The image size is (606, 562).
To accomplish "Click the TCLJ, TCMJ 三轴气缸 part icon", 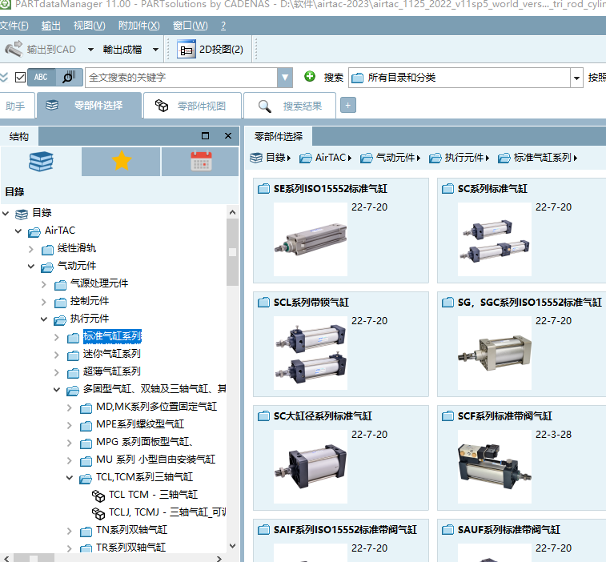I will tap(98, 513).
